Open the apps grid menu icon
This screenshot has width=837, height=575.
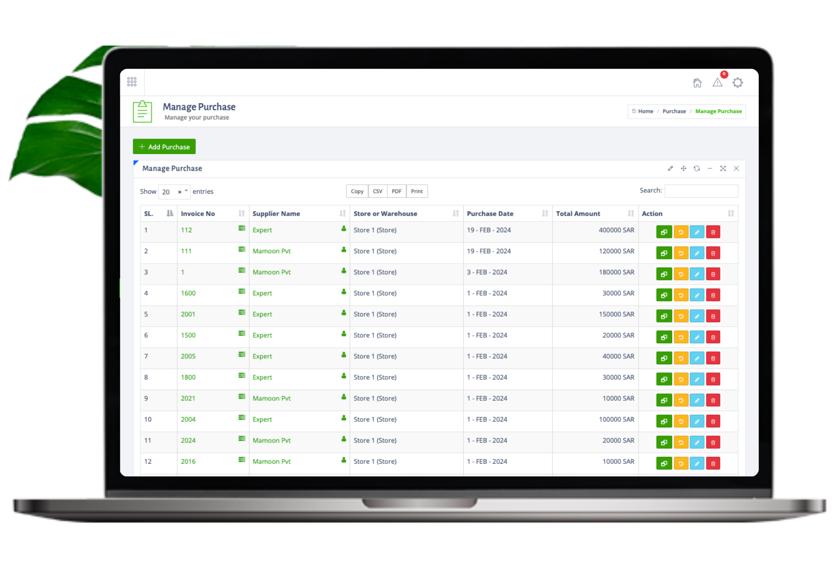point(132,81)
